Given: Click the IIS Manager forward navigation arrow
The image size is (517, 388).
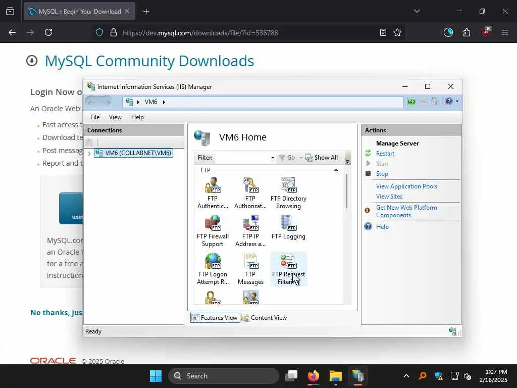Looking at the screenshot, I should (x=106, y=102).
